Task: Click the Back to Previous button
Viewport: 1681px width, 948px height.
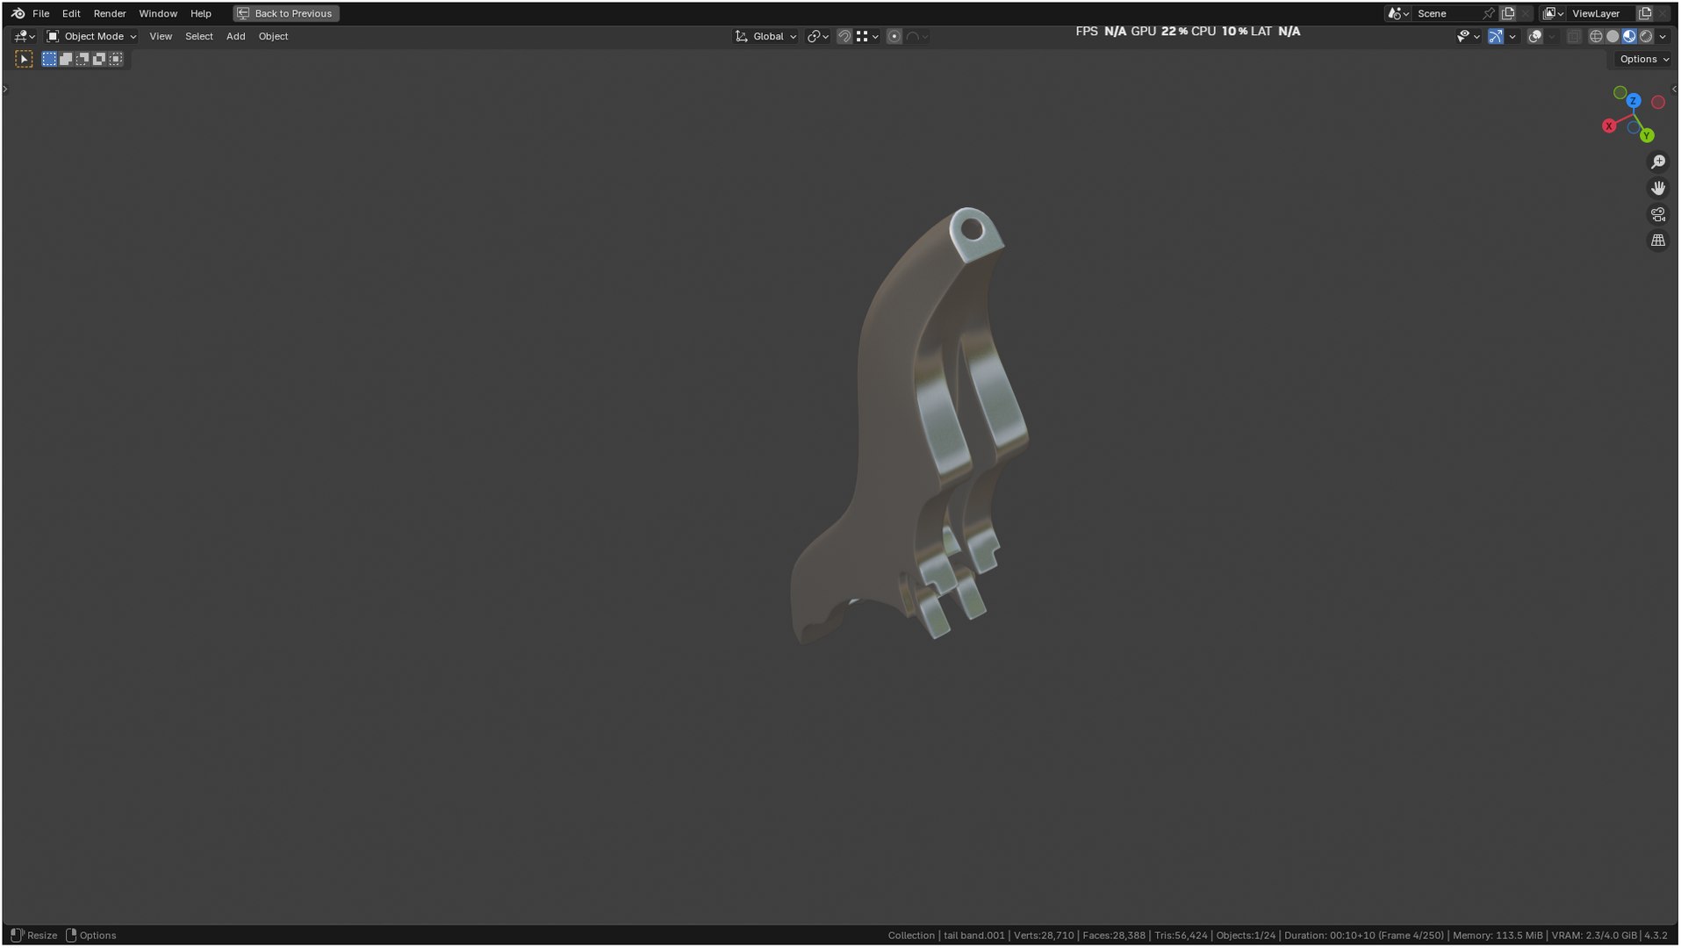Action: (x=286, y=13)
